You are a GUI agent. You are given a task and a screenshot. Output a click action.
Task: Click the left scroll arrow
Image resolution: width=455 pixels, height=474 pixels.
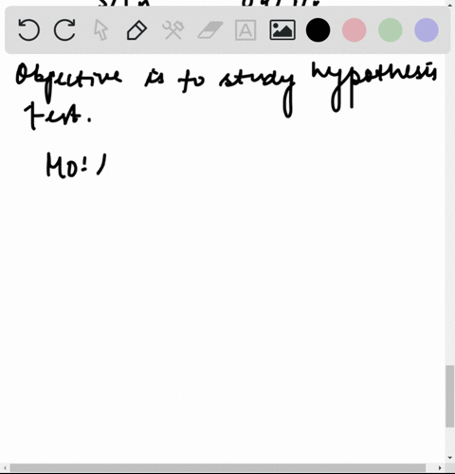[5, 467]
